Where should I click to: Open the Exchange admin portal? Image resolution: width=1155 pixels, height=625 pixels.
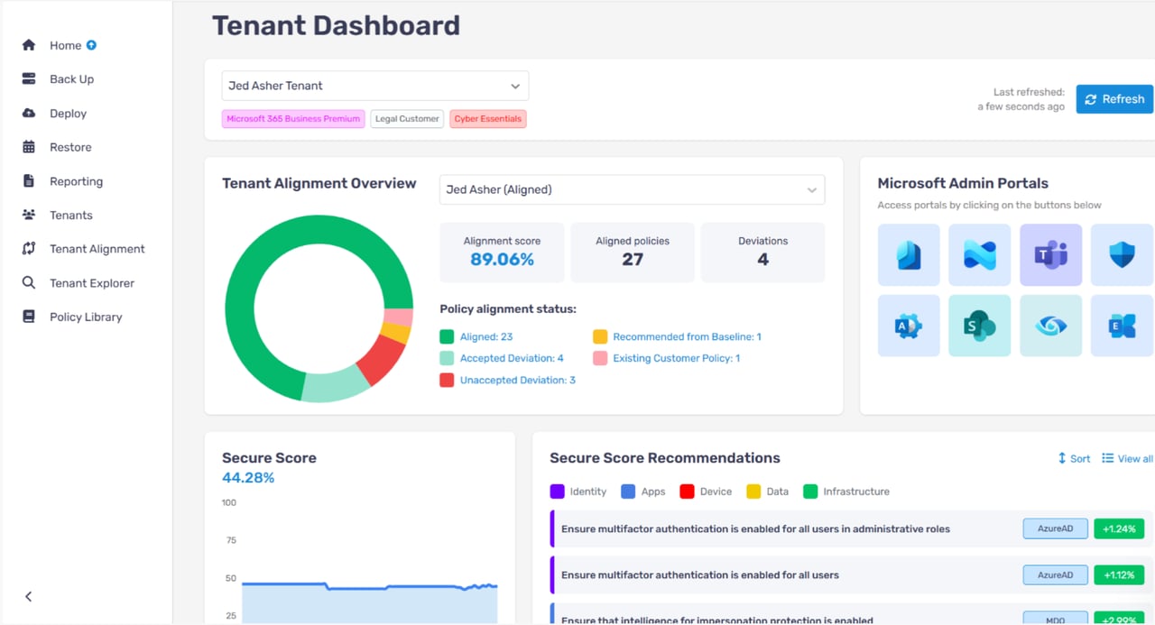pyautogui.click(x=1122, y=326)
